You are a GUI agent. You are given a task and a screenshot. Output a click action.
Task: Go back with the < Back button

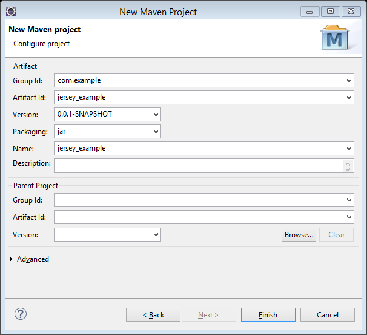point(153,315)
